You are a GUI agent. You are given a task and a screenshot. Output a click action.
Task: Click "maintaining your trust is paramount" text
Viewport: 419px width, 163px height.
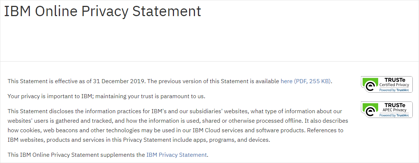pyautogui.click(x=144, y=97)
